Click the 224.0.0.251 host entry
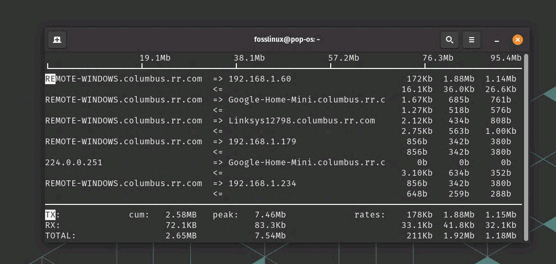 point(74,163)
